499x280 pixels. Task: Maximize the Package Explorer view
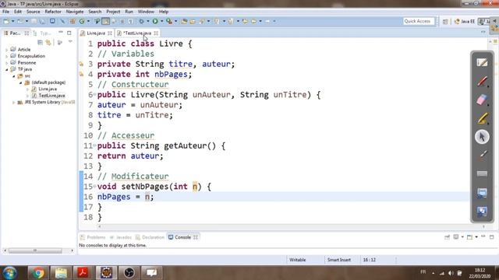(x=69, y=33)
